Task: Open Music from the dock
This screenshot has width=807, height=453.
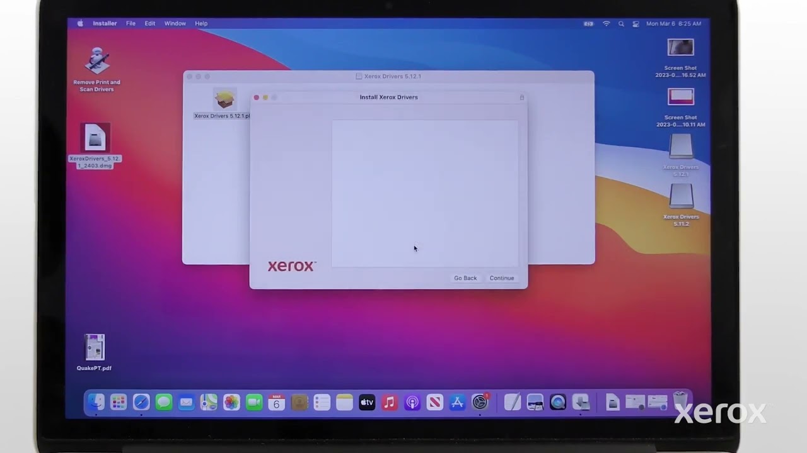Action: click(390, 402)
